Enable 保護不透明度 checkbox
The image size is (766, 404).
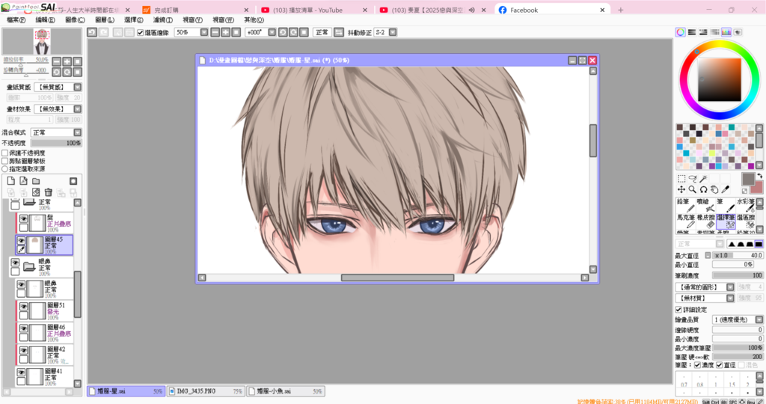click(x=5, y=153)
